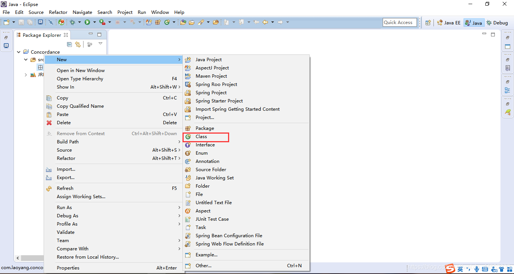514x274 pixels.
Task: Click the horizontal scrollbar left arrow in Package Explorer
Action: pyautogui.click(x=17, y=258)
